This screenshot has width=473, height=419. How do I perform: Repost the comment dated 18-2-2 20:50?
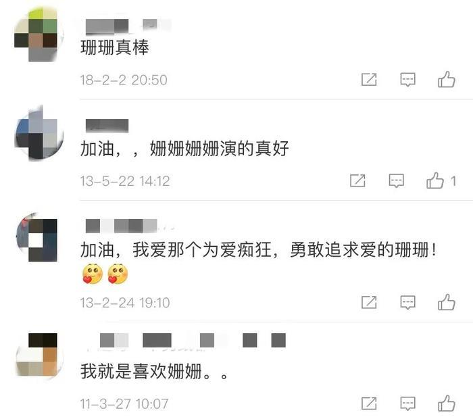click(x=369, y=80)
